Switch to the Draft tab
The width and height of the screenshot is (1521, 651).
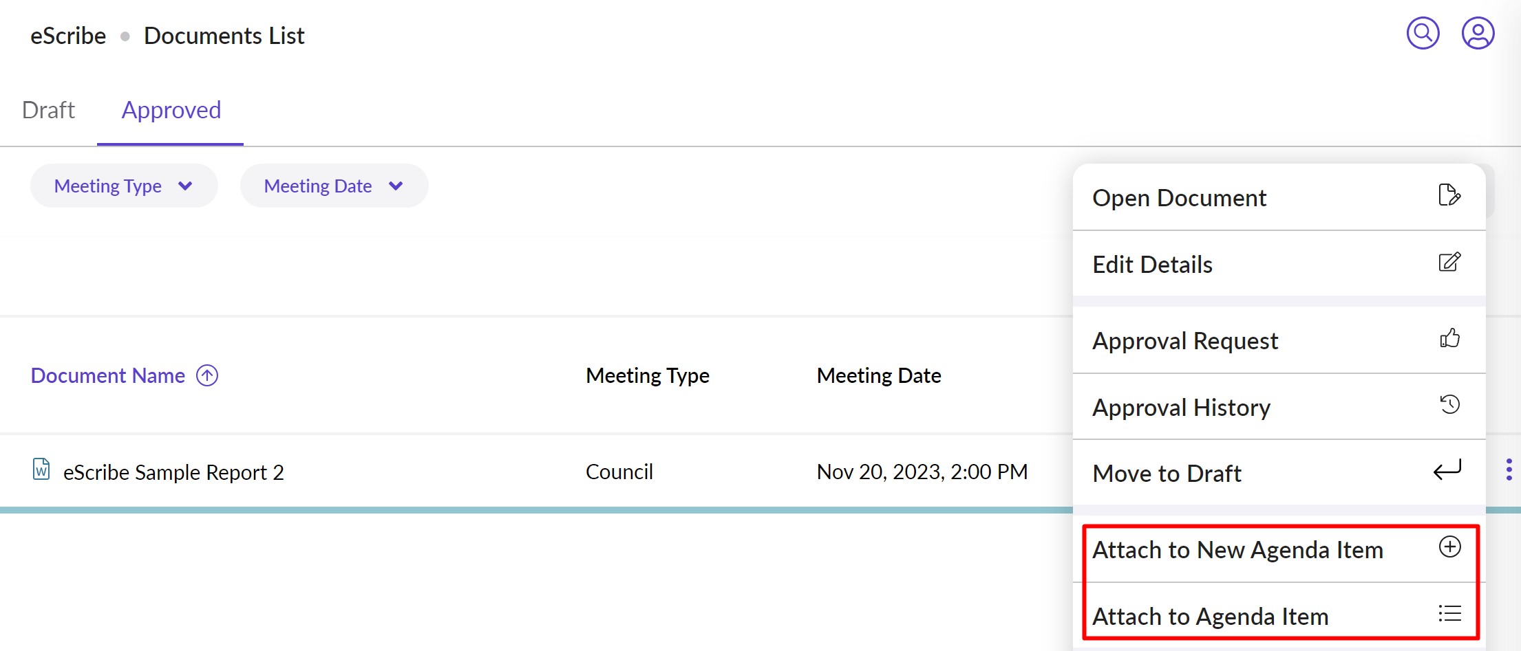tap(48, 110)
